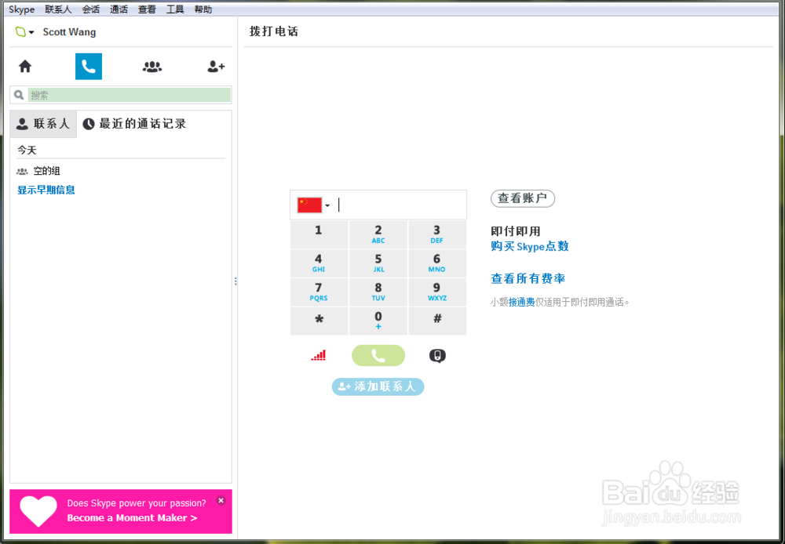Click the 显示早期信息 link
The width and height of the screenshot is (785, 544).
[46, 190]
